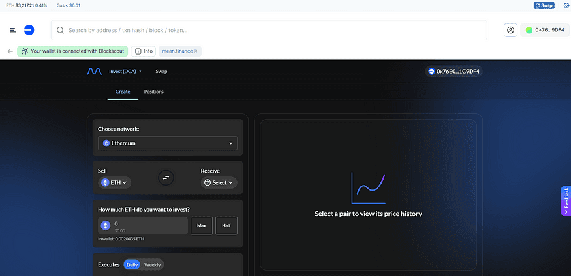This screenshot has width=571, height=276.
Task: Click the ETH price $3,217.21 text
Action: pyautogui.click(x=26, y=5)
